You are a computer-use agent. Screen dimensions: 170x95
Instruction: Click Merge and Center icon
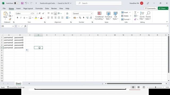(67, 18)
